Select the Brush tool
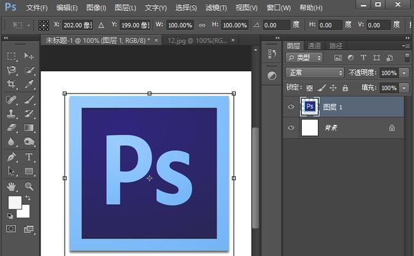The width and height of the screenshot is (414, 256). click(x=28, y=100)
